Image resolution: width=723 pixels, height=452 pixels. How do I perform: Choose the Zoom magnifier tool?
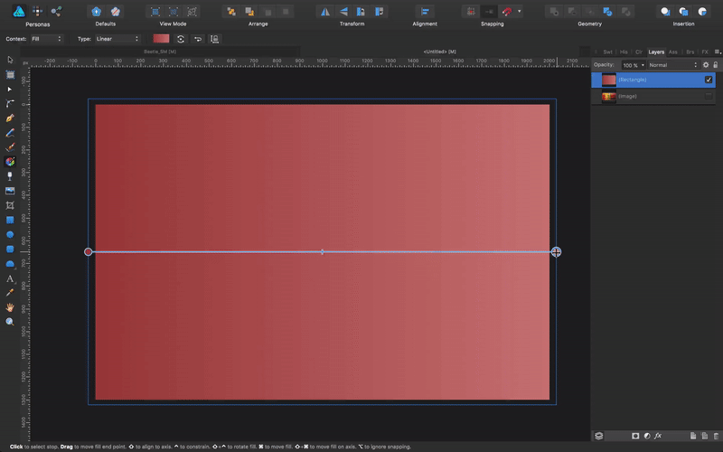pyautogui.click(x=10, y=322)
